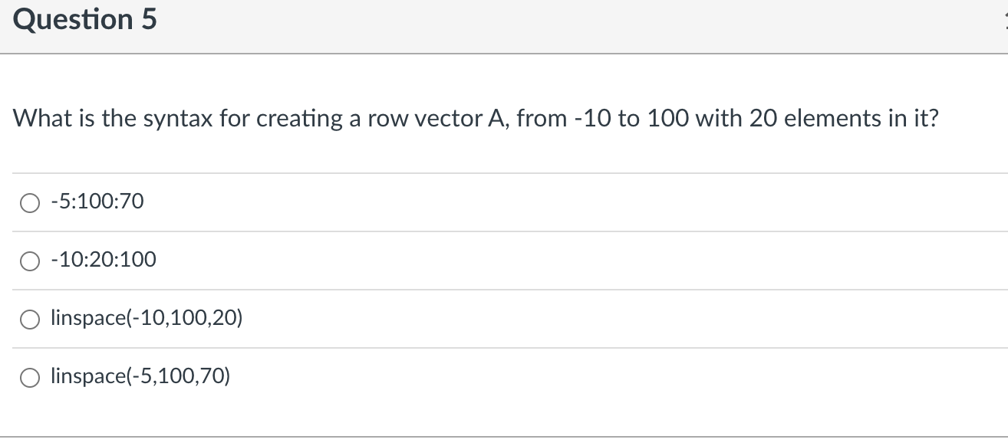The image size is (1008, 446).
Task: Click the -5:100:70 answer label text
Action: (97, 202)
